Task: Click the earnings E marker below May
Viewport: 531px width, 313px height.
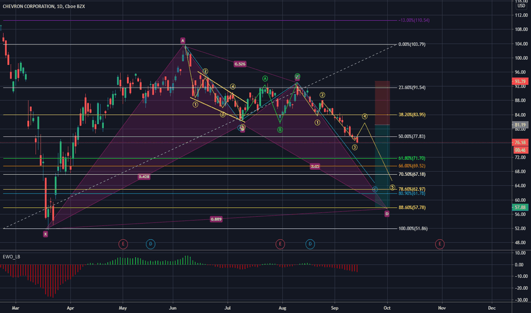Action: [x=123, y=244]
